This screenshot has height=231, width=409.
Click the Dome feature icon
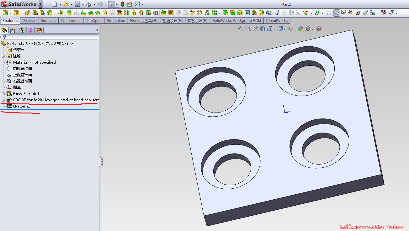(x=69, y=13)
